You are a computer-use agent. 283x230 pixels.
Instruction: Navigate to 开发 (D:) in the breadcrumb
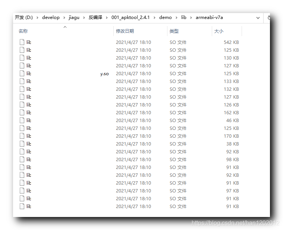(24, 17)
